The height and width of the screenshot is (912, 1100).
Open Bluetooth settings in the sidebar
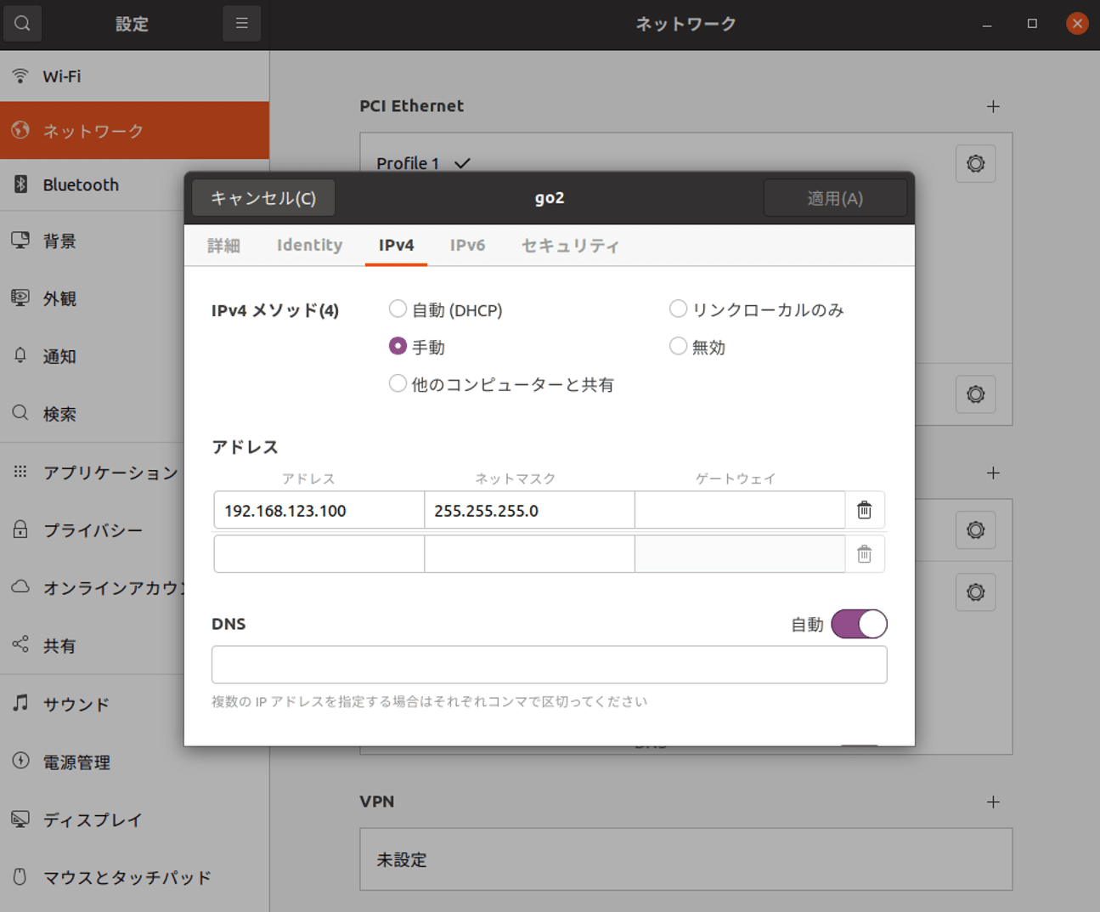[81, 185]
